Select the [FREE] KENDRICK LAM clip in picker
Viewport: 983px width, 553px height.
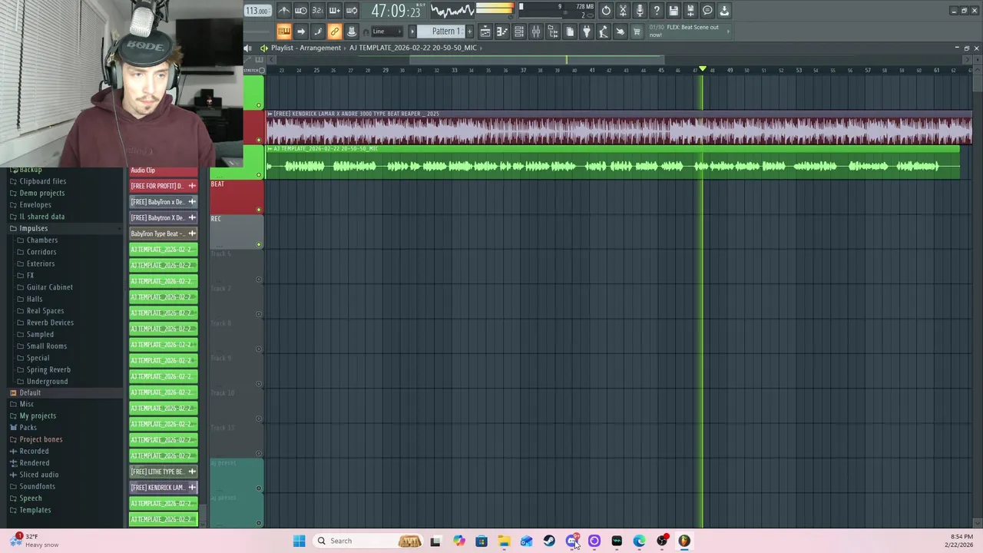[164, 488]
